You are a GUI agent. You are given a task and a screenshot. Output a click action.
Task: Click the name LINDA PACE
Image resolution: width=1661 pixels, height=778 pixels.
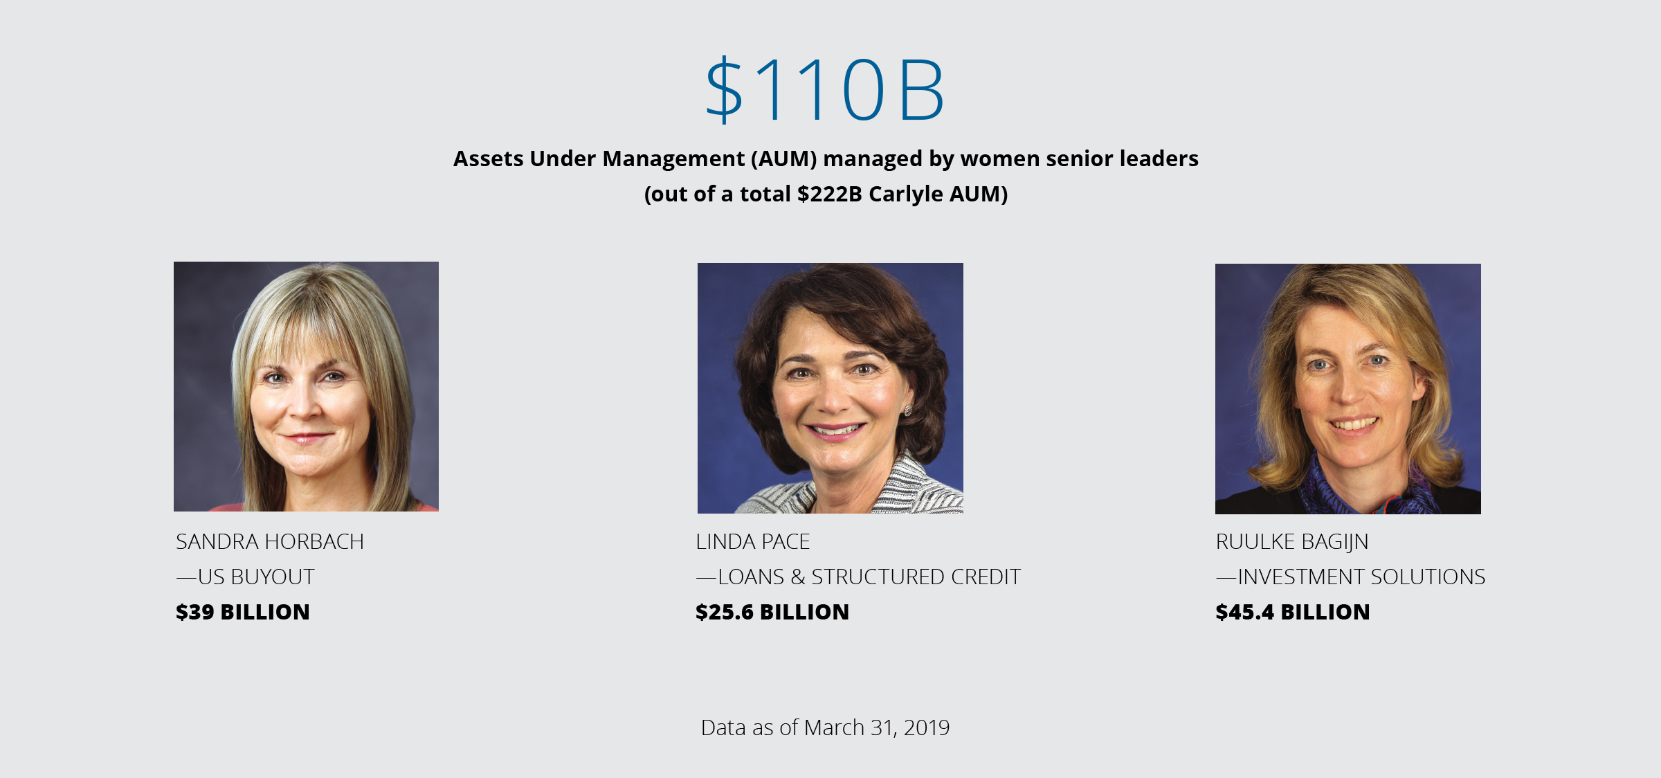(x=753, y=541)
